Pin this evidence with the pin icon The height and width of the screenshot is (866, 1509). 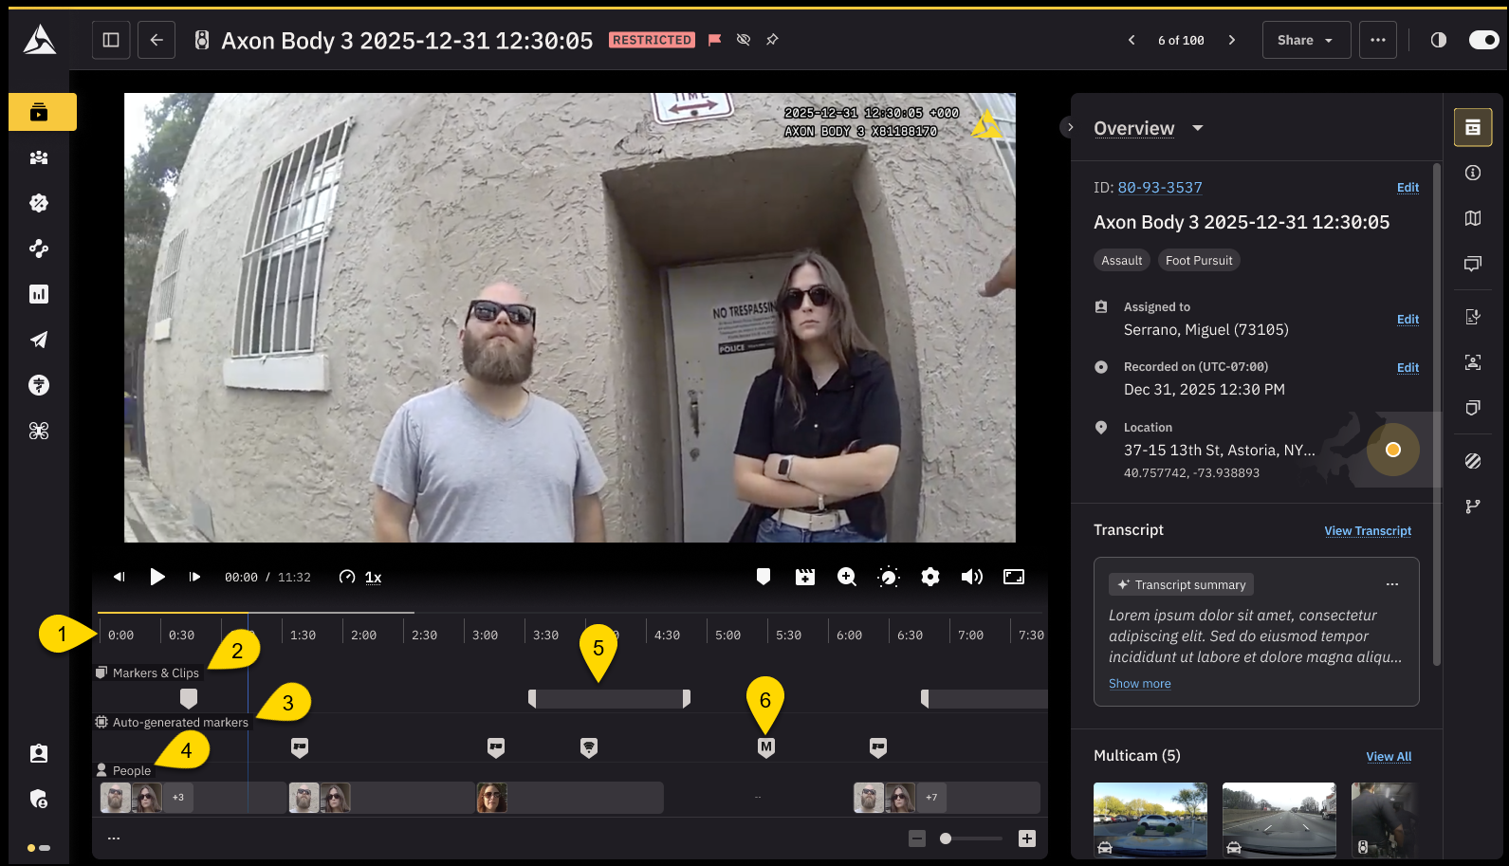(772, 40)
